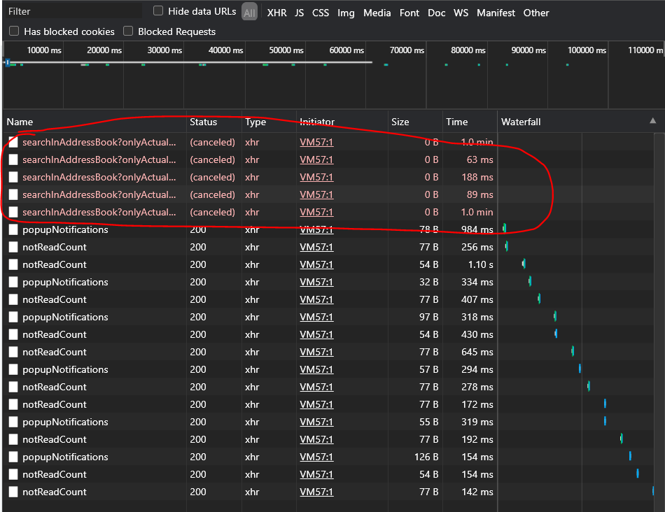Select the popupNotifications request sized 32 B
665x512 pixels.
(x=65, y=282)
